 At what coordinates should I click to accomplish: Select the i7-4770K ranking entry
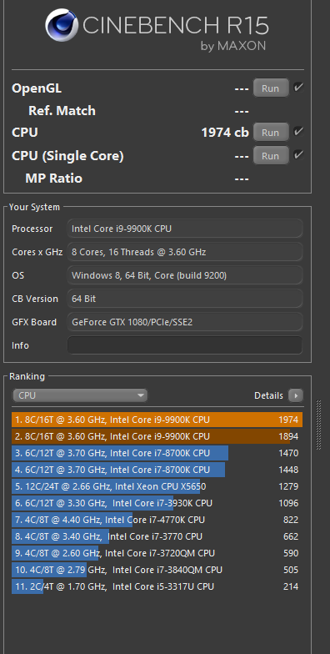157,520
